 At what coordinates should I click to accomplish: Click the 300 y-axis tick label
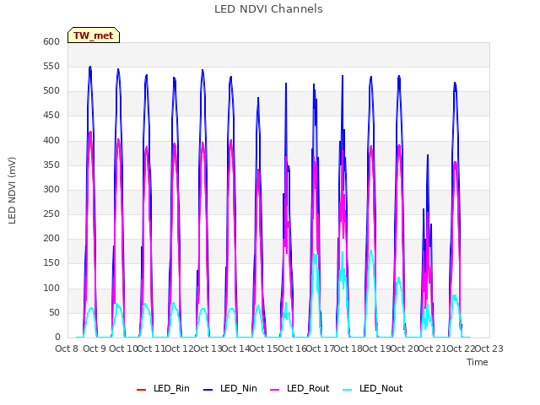pyautogui.click(x=51, y=189)
